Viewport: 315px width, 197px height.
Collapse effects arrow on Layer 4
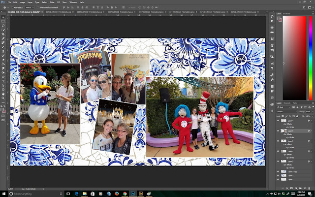click(x=312, y=121)
